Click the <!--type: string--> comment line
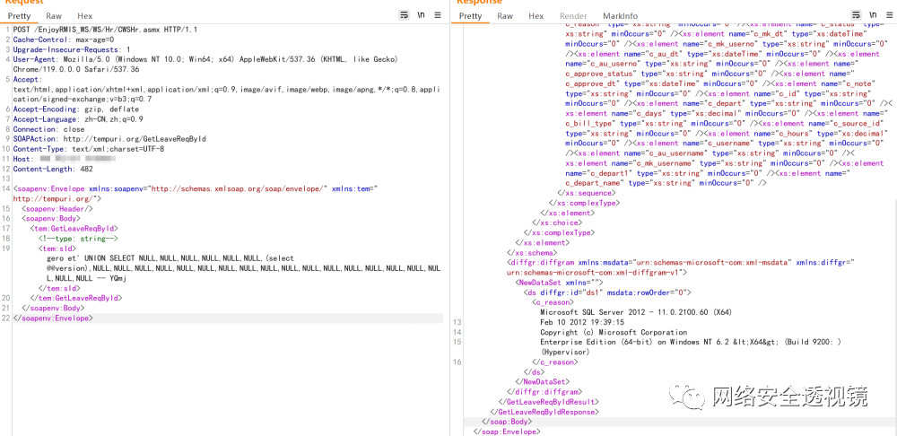Image resolution: width=897 pixels, height=436 pixels. tap(78, 238)
